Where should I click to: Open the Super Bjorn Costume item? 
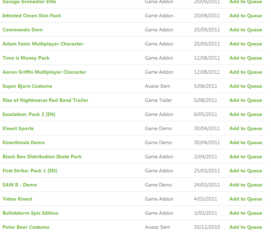click(27, 86)
